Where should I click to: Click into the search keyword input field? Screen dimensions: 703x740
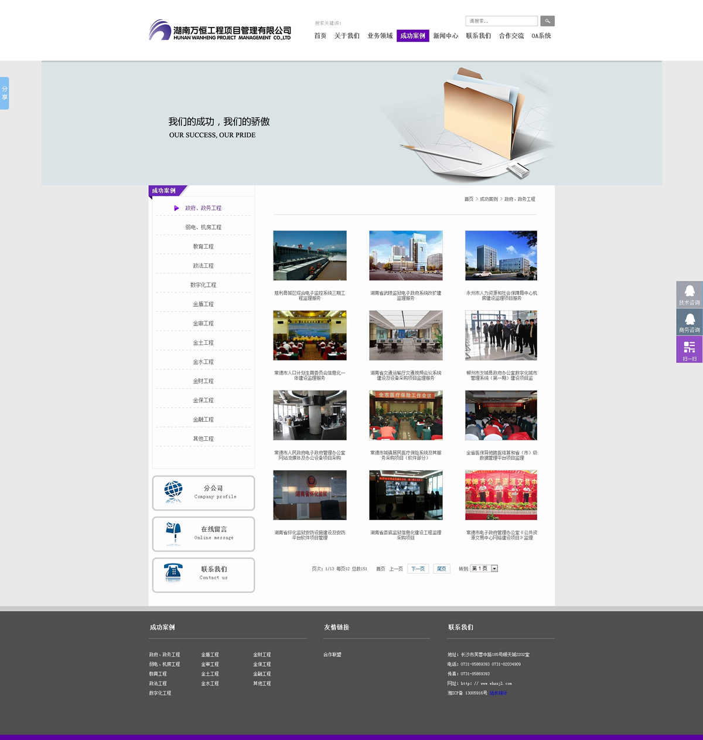(501, 21)
